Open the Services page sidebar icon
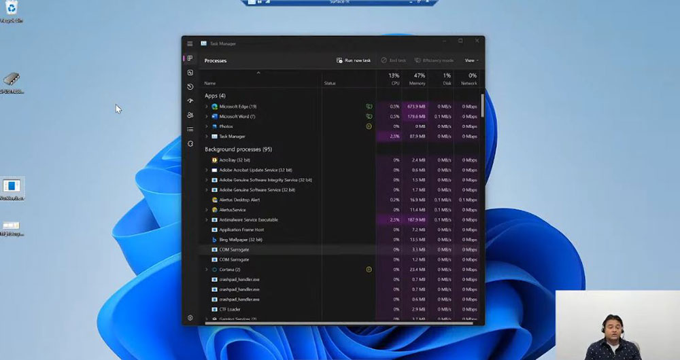Viewport: 680px width, 360px height. pos(190,143)
